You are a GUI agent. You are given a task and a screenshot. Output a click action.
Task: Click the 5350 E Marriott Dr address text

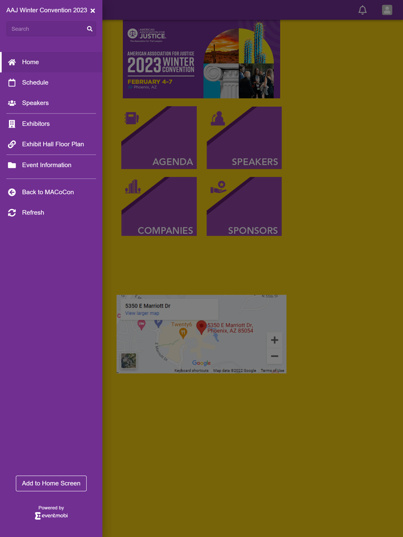coord(148,306)
